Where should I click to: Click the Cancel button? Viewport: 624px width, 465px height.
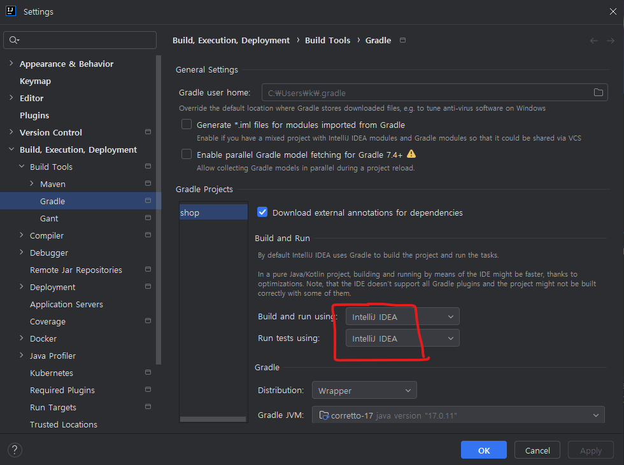click(x=537, y=450)
